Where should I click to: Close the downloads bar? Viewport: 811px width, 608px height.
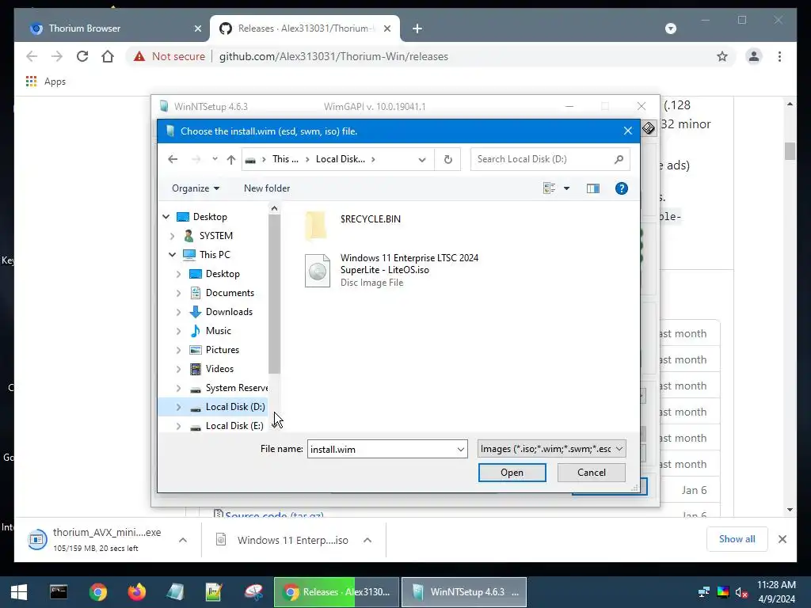tap(782, 539)
